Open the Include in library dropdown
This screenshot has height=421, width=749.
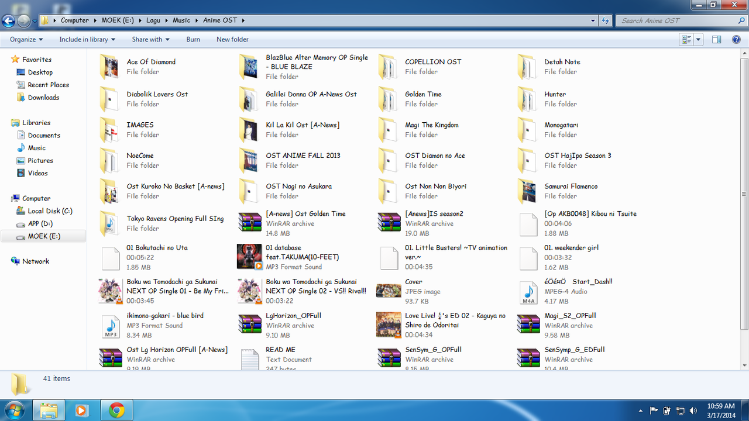pos(87,40)
